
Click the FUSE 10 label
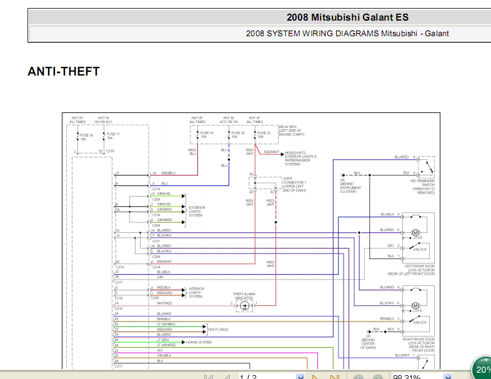pos(87,135)
